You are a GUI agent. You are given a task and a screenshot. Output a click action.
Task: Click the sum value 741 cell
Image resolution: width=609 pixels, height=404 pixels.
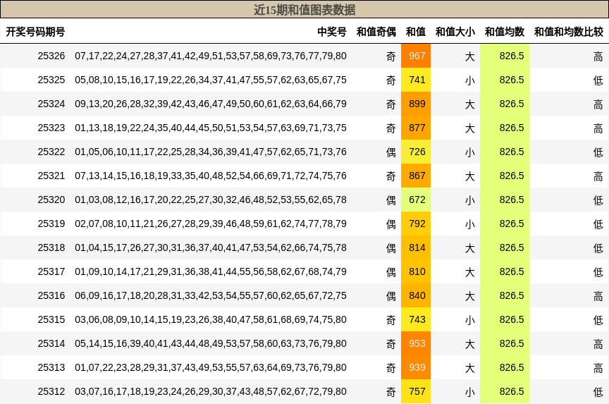point(416,80)
